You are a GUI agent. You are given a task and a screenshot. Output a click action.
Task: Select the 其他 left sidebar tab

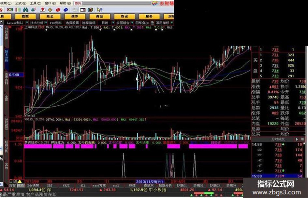6,166
